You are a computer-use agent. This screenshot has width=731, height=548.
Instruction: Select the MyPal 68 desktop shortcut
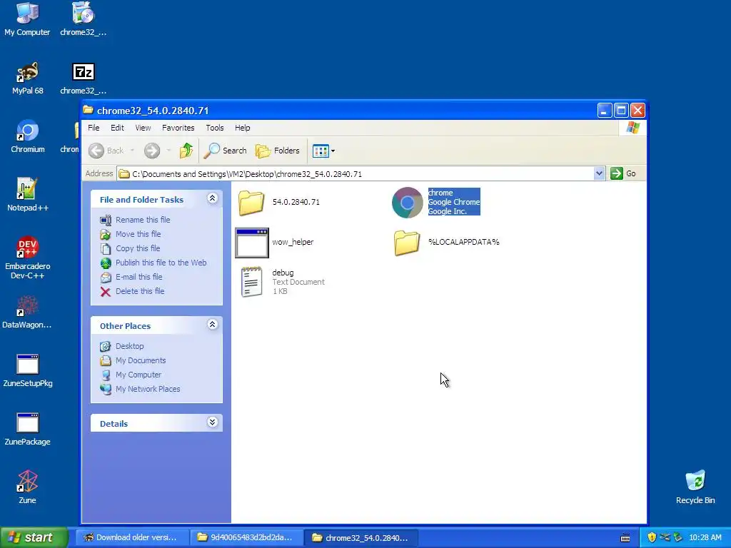27,78
